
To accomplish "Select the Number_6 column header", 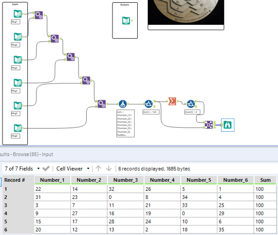I will point(236,180).
